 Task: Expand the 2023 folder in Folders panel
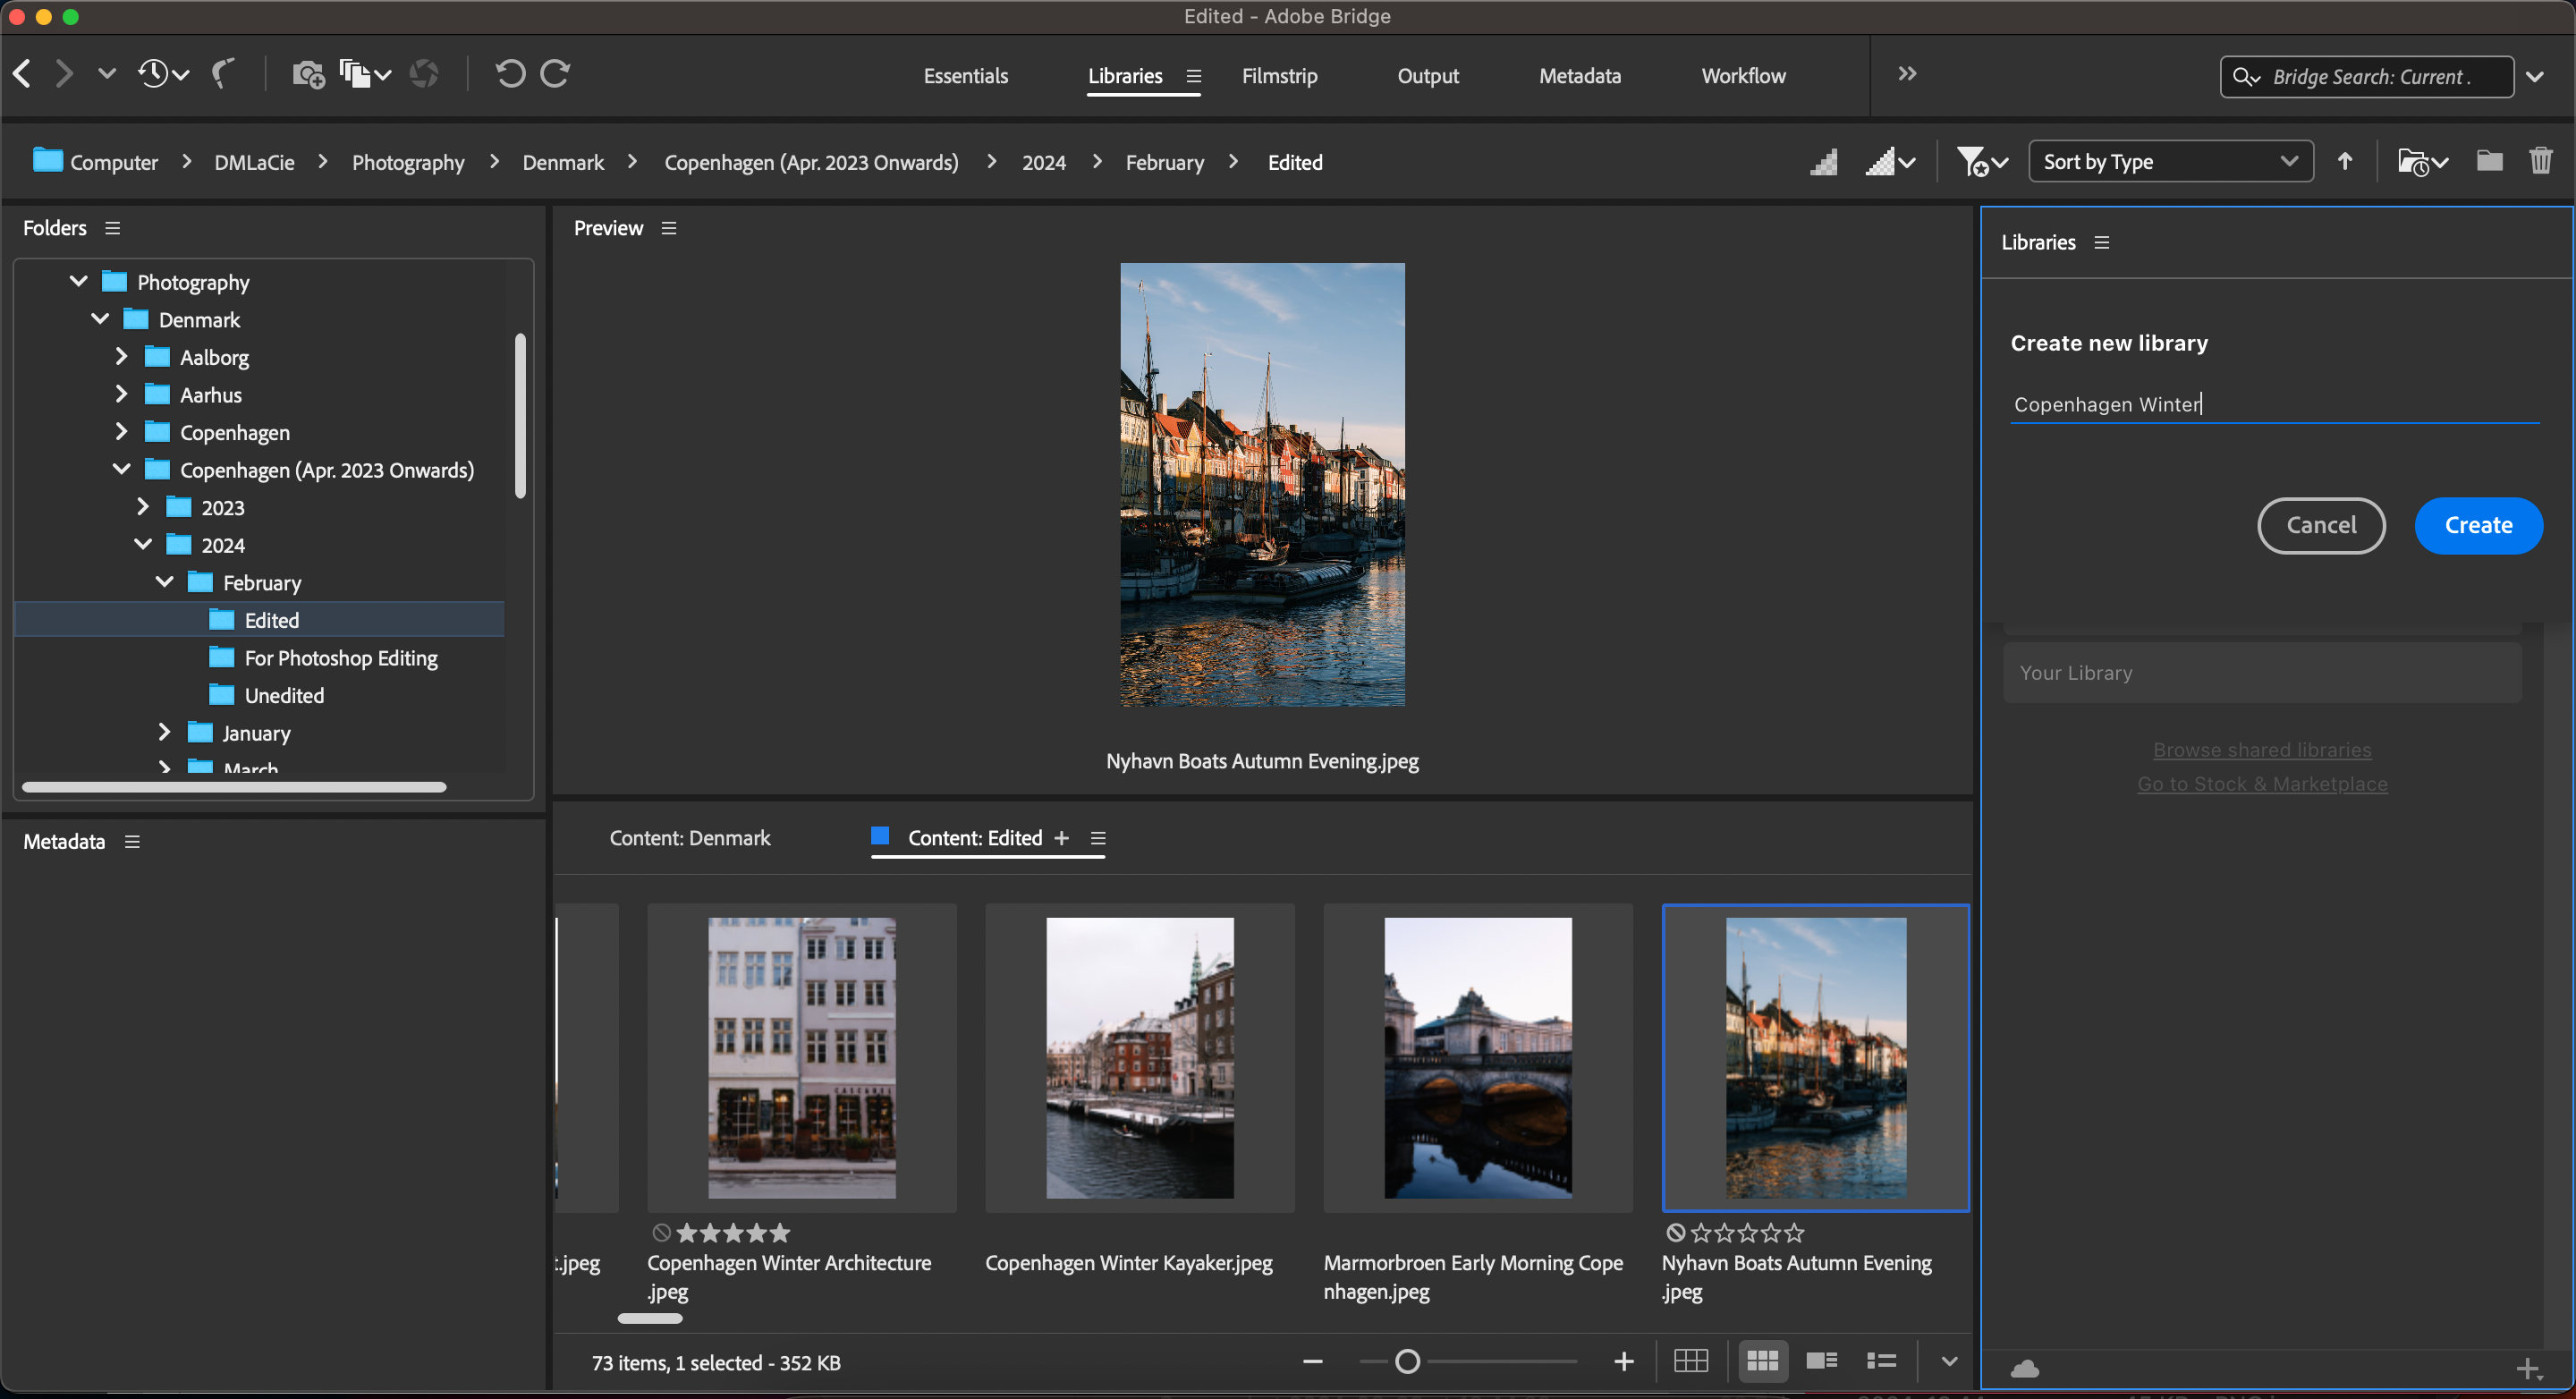pyautogui.click(x=143, y=507)
